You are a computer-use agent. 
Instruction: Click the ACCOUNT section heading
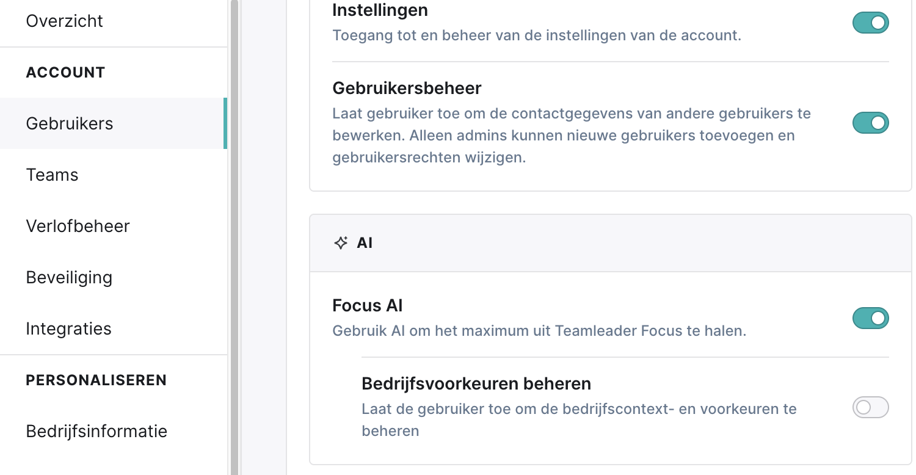[x=65, y=73]
